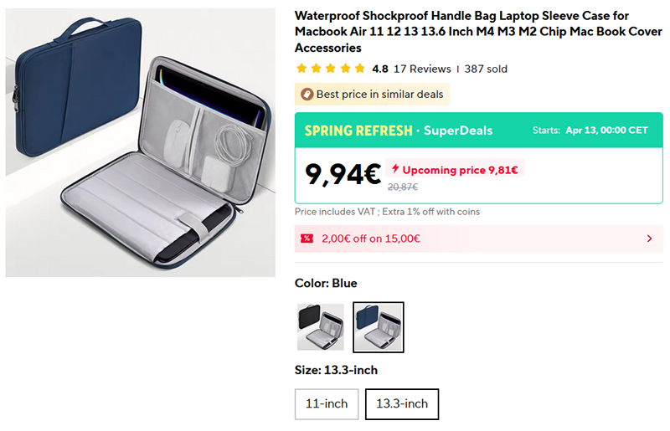Open the 17 Reviews link
The height and width of the screenshot is (431, 670).
[x=422, y=69]
